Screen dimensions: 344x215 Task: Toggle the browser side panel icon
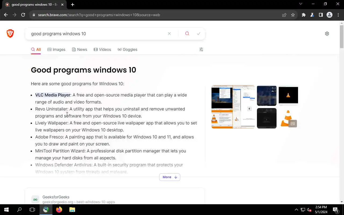click(321, 15)
